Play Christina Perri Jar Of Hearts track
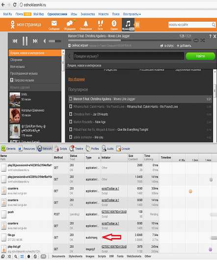Screen dimensions: 217x265 point(71,114)
